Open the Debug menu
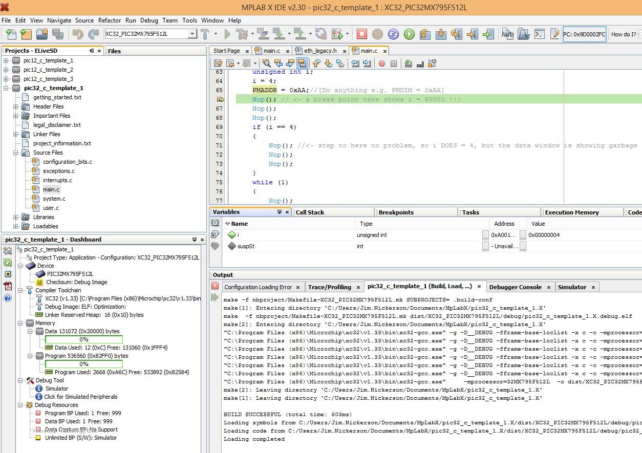 (149, 20)
